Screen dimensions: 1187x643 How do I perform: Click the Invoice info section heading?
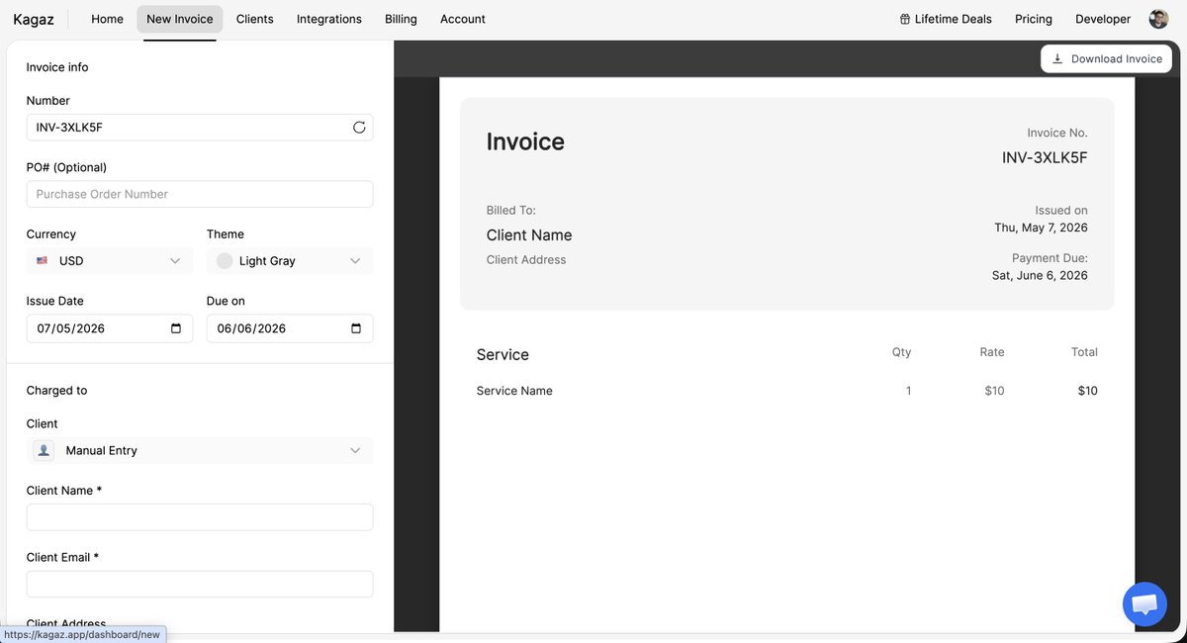coord(57,67)
